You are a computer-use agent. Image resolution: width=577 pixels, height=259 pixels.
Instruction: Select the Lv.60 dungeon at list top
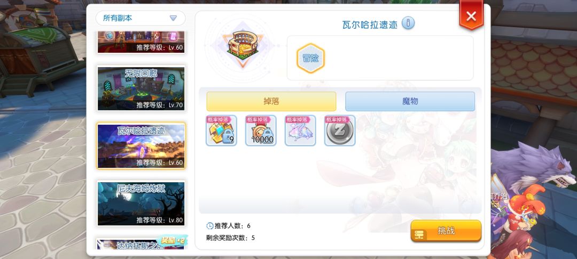(141, 42)
